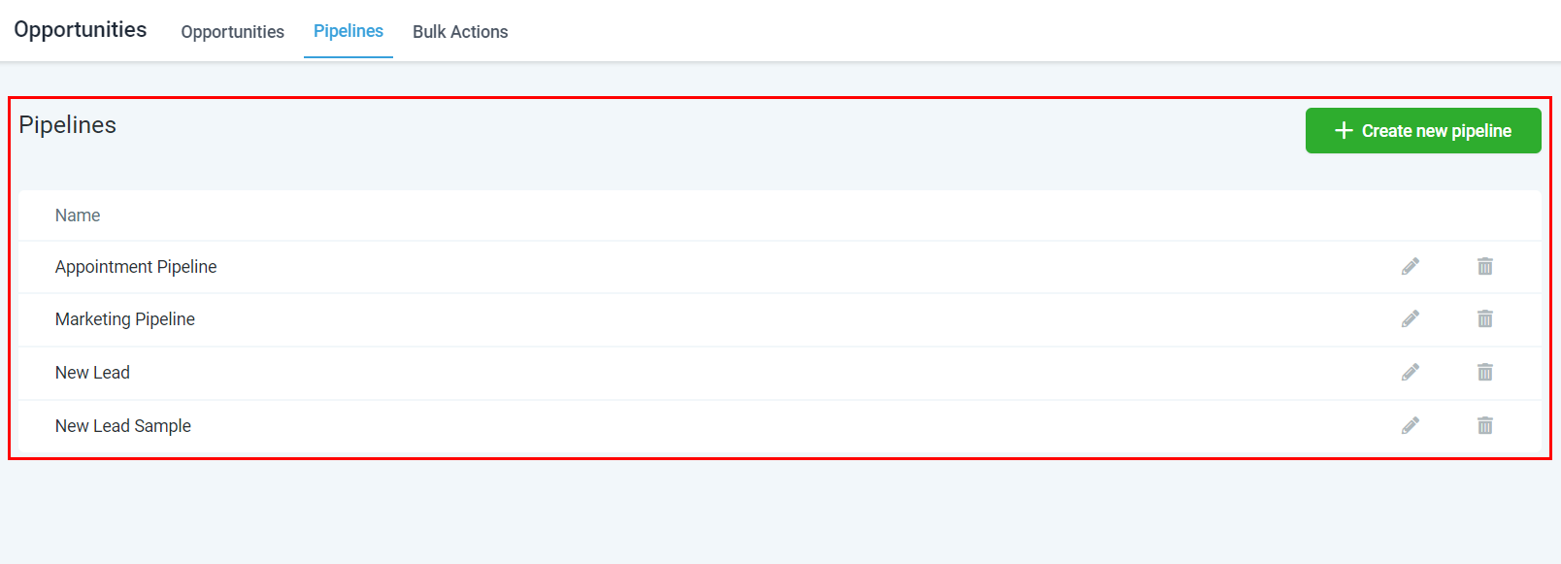
Task: Click the Name column header
Action: 78,216
